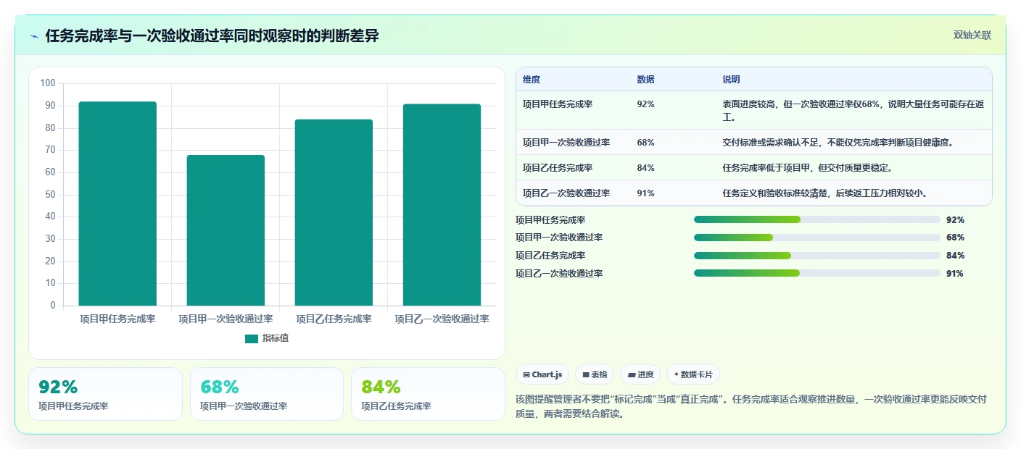
Task: Click the 指标值 legend color swatch
Action: pos(252,338)
